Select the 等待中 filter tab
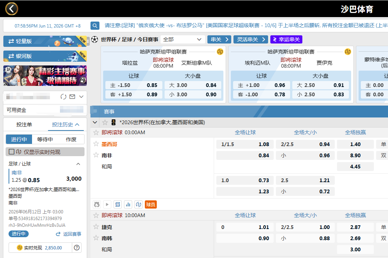The image size is (388, 258). click(x=45, y=139)
